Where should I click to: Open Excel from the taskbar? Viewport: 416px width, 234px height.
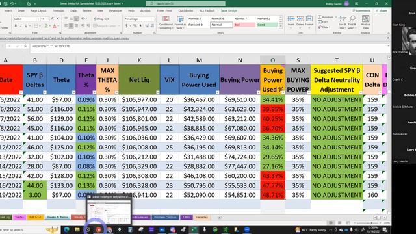(194, 229)
